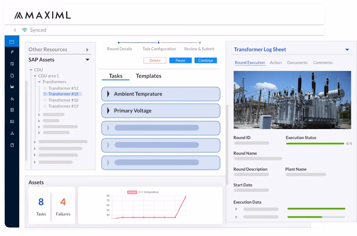Open the Documents tab in log sheet

pyautogui.click(x=297, y=63)
